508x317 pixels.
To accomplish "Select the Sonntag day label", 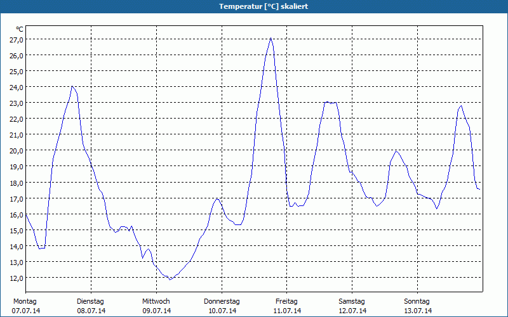I will click(x=417, y=301).
